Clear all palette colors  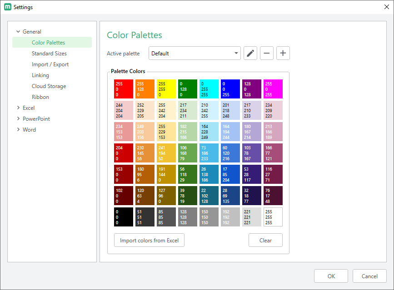coord(265,240)
